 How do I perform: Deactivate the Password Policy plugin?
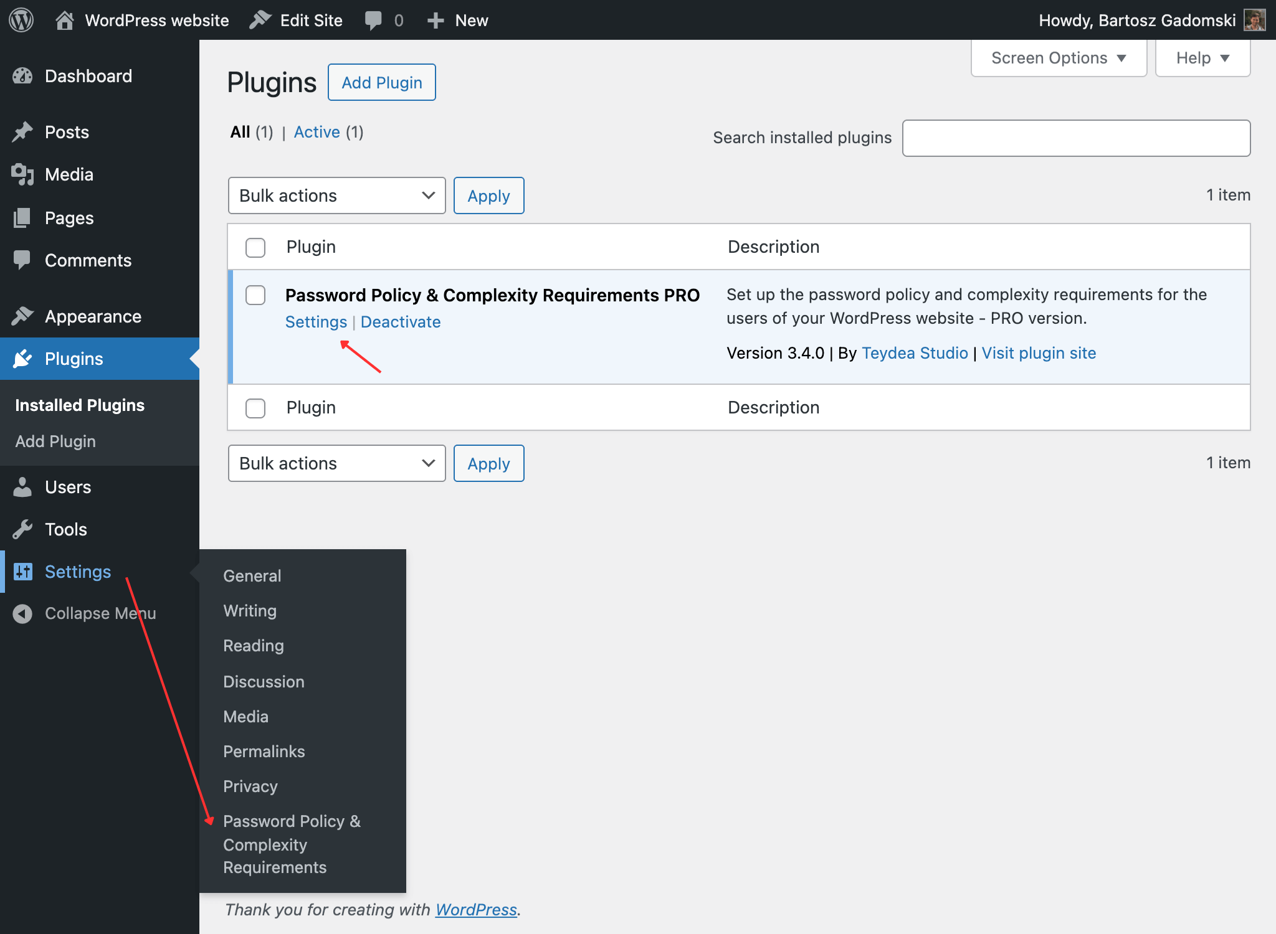coord(401,322)
